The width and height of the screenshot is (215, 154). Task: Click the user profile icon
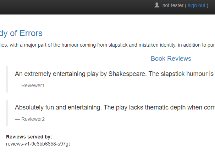157,5
